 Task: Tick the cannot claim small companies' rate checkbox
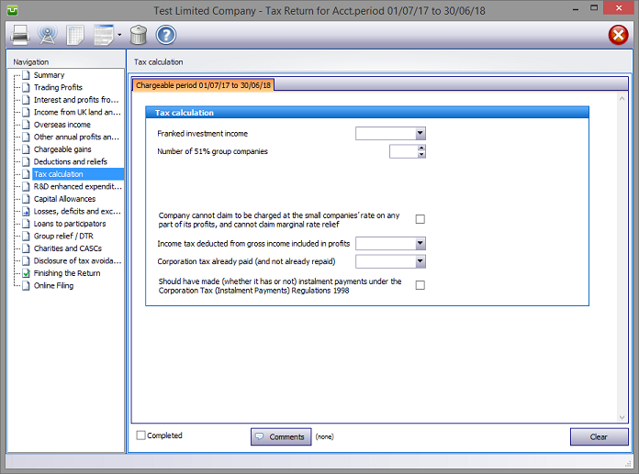420,219
